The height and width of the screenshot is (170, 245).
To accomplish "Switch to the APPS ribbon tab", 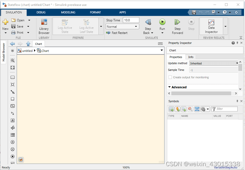I will pyautogui.click(x=122, y=12).
